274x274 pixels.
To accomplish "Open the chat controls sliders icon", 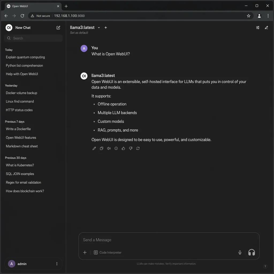I will tap(258, 28).
